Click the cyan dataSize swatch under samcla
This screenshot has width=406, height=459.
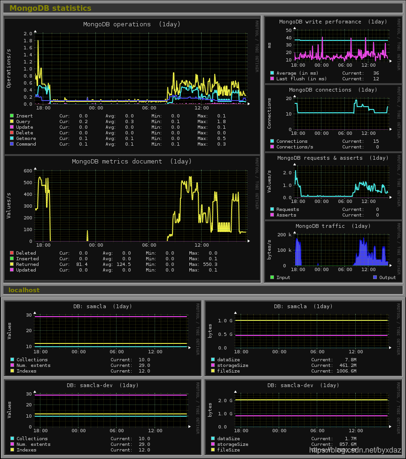(x=213, y=360)
